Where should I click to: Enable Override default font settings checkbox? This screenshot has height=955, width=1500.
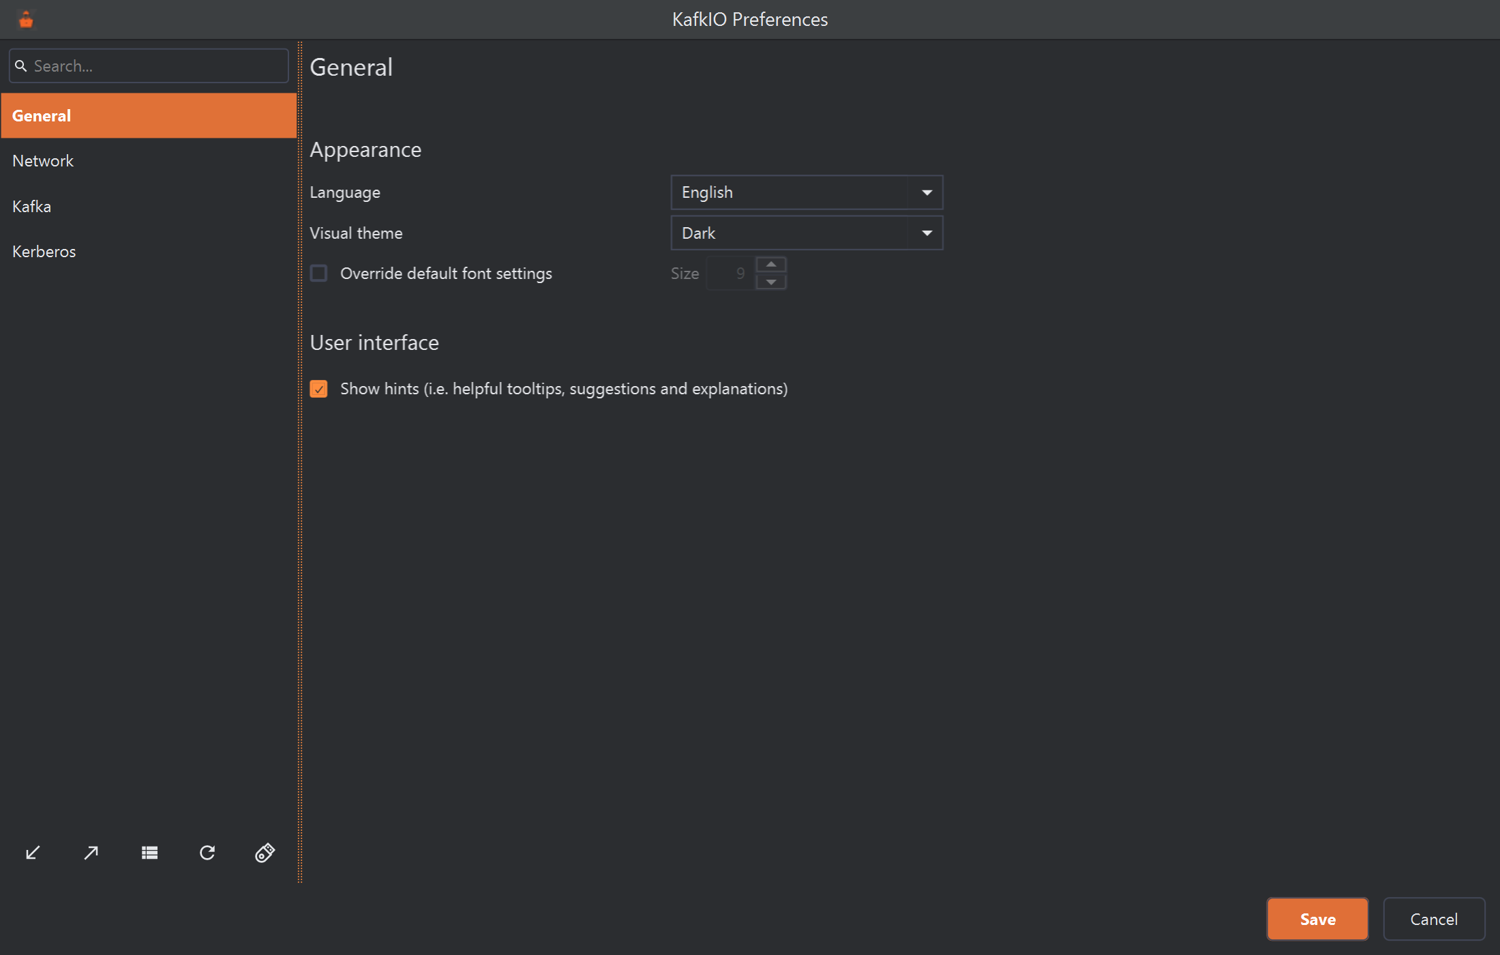click(318, 274)
